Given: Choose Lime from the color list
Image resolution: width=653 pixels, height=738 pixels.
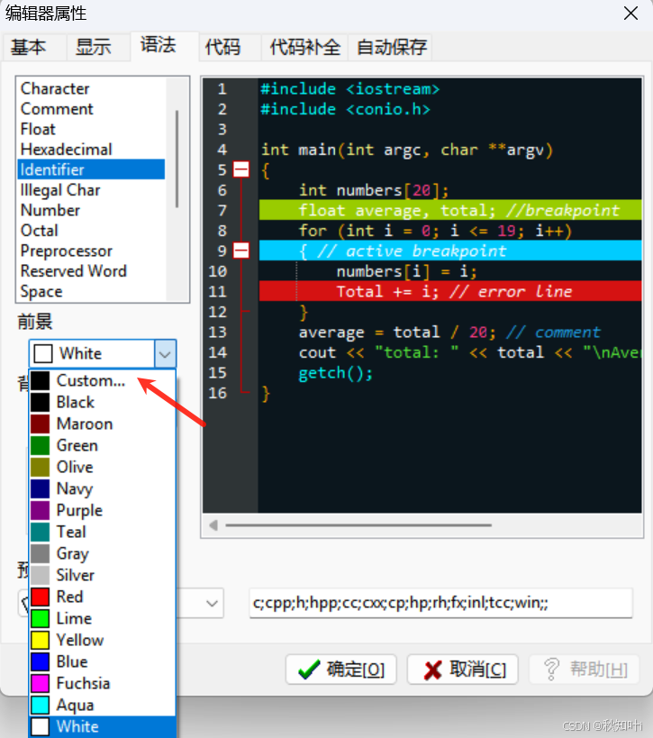Looking at the screenshot, I should (103, 618).
